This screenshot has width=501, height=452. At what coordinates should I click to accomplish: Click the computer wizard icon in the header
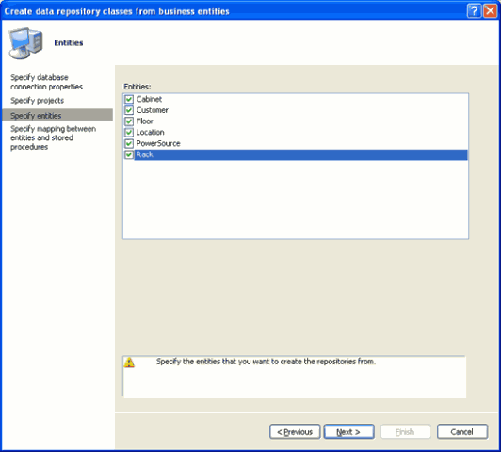click(25, 42)
